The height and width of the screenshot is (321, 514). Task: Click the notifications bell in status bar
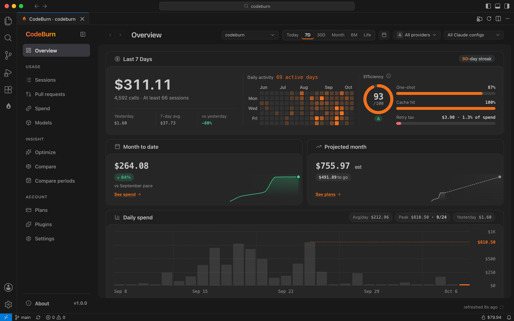509,317
